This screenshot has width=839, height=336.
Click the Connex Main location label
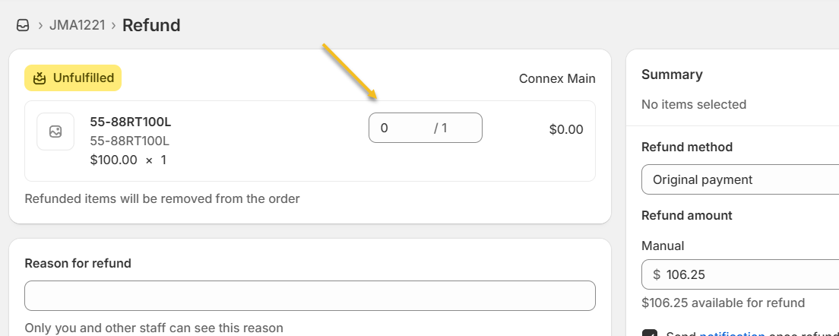click(x=557, y=78)
